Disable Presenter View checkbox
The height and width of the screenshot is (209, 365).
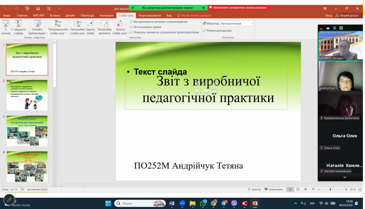[x=204, y=31]
